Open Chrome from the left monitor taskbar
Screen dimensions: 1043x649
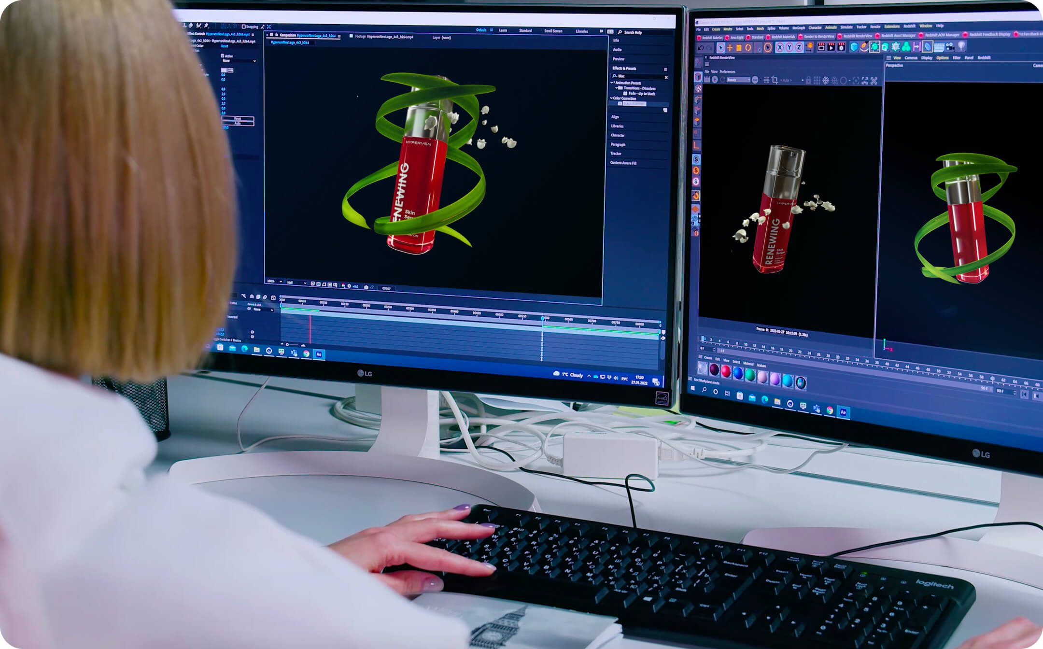point(306,353)
